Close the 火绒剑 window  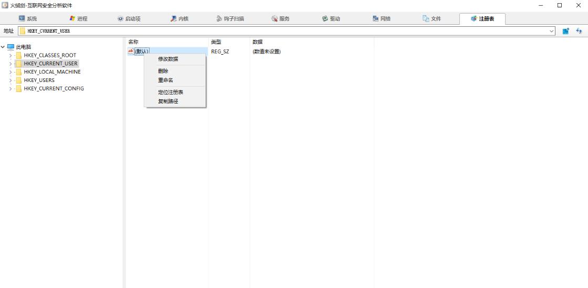[578, 5]
